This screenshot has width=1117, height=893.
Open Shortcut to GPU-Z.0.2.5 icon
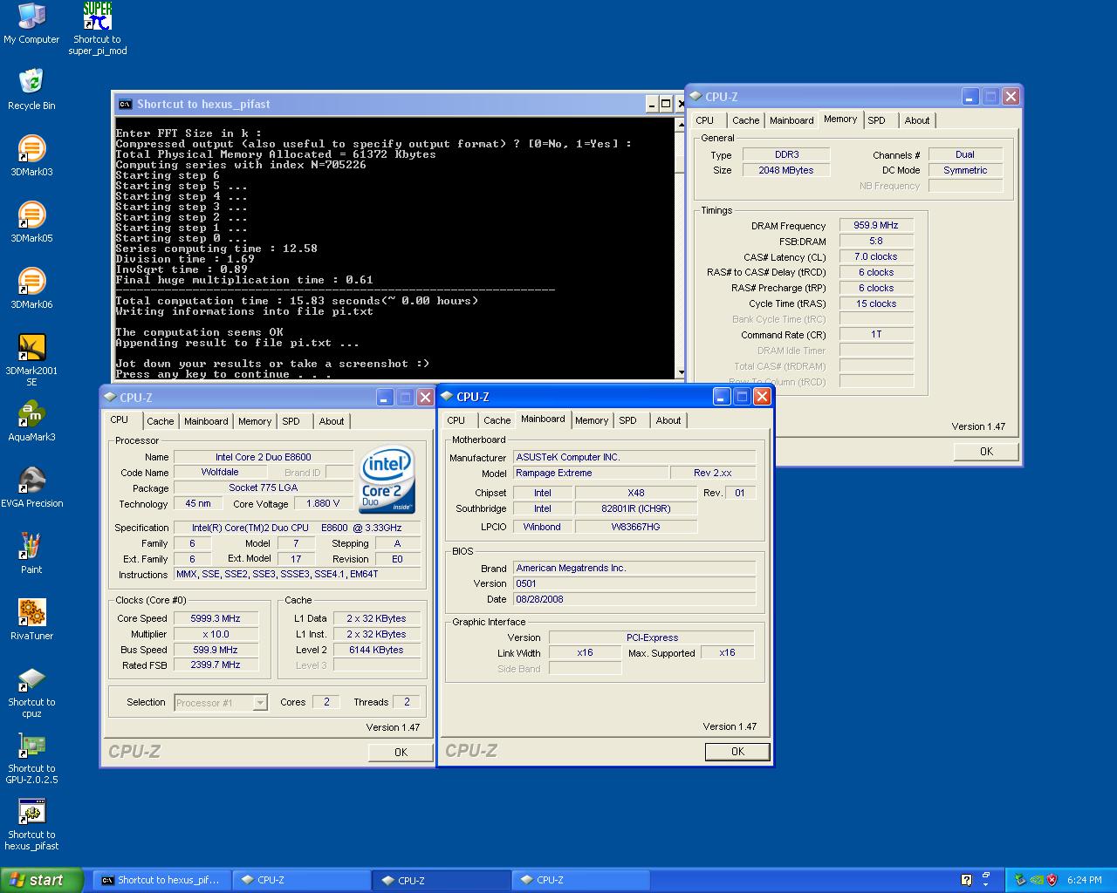pos(31,758)
